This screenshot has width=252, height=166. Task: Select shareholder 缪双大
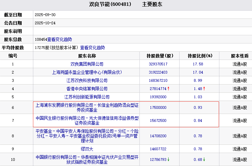[x=87, y=149]
